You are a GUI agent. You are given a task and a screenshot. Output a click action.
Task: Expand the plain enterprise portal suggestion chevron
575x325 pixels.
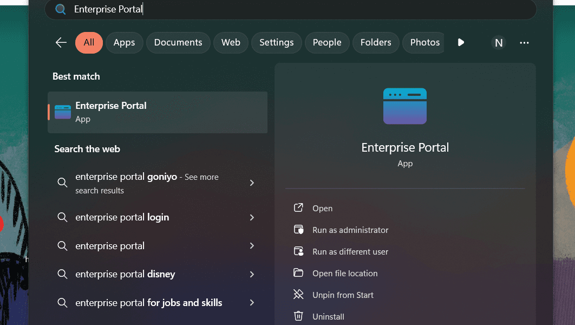[252, 246]
